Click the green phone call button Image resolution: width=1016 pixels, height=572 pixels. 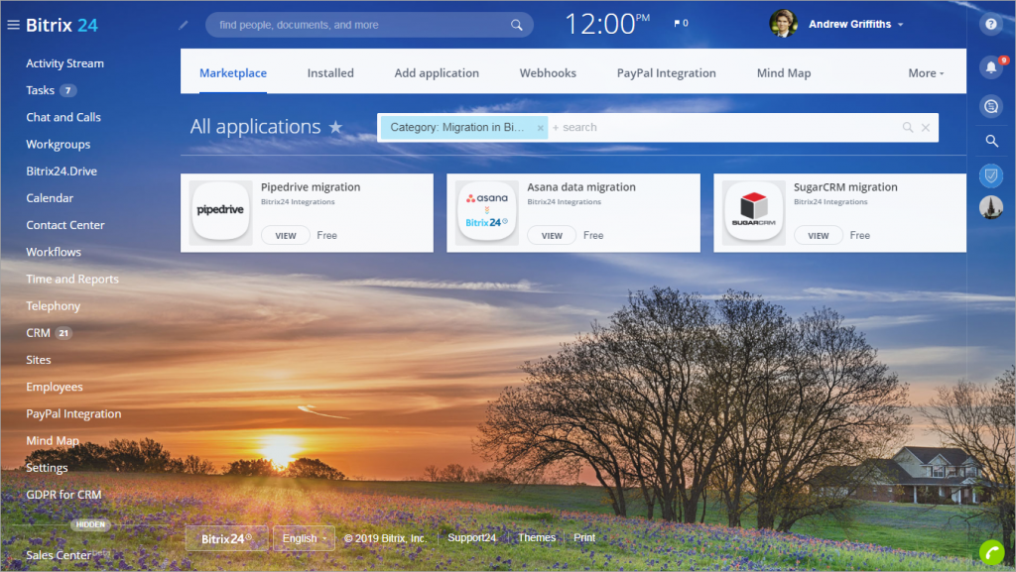coord(991,552)
